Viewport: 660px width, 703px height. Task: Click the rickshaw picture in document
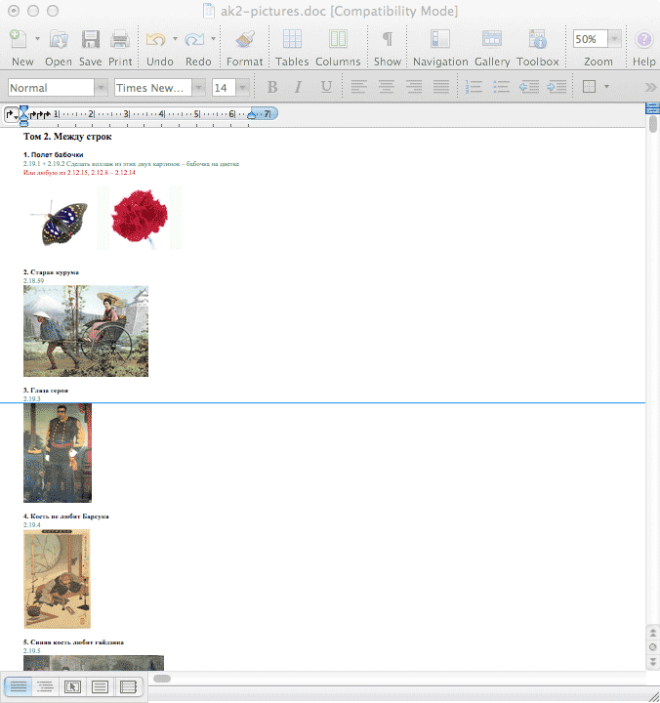pos(86,331)
